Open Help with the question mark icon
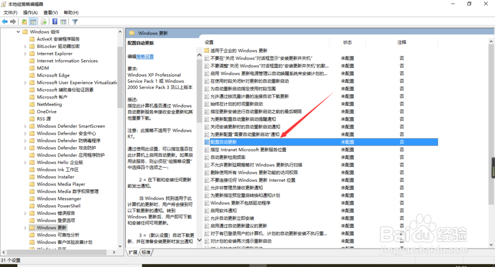The width and height of the screenshot is (495, 267). pyautogui.click(x=55, y=22)
